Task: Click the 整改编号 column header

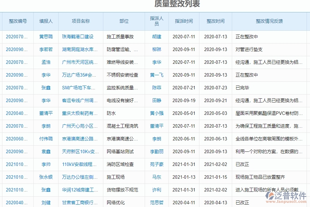Action: point(18,21)
